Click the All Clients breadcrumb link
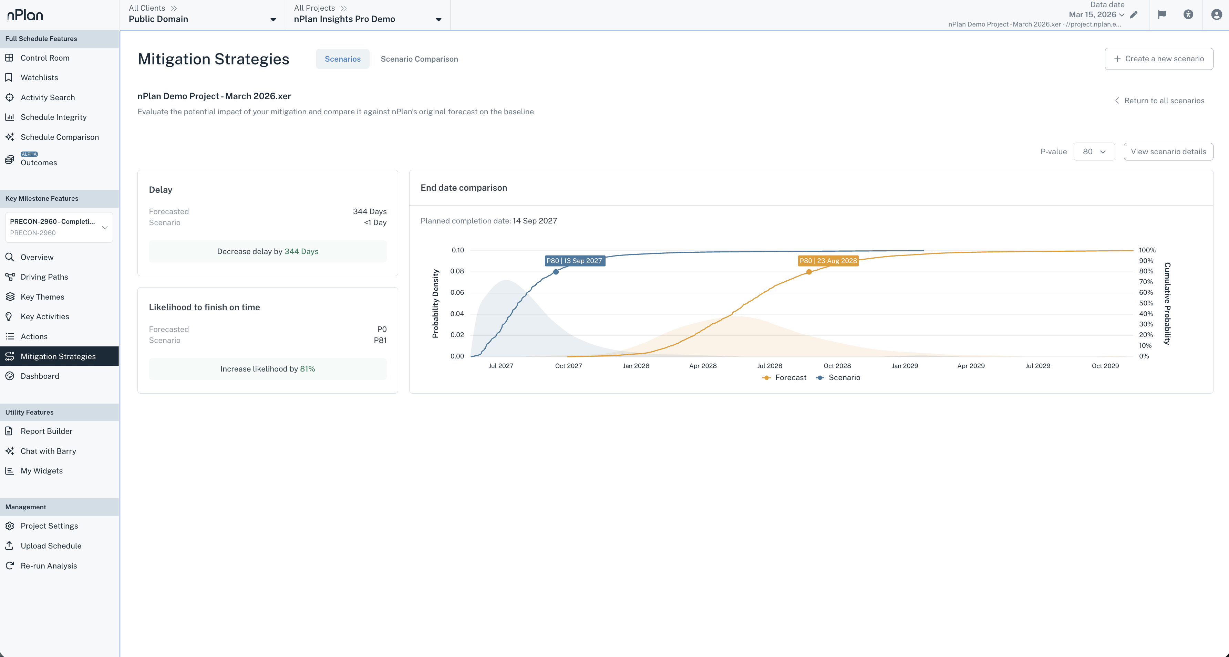The height and width of the screenshot is (657, 1229). pyautogui.click(x=147, y=8)
